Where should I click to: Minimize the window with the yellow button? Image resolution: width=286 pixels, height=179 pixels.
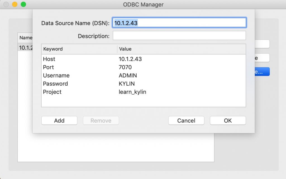click(15, 4)
